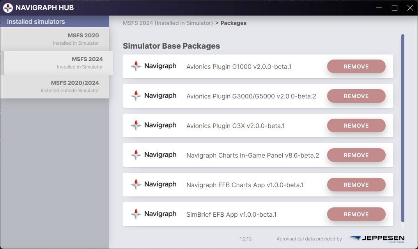
Task: Select MSFS 2020/2024 installed outside simulator
Action: pyautogui.click(x=55, y=86)
